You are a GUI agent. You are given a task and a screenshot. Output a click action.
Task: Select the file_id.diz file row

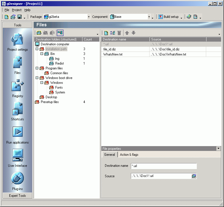(x=161, y=49)
